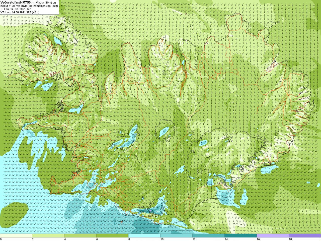321x241 pixels.
Task: Select the light green 2–4 m/s legend swatch
Action: click(x=48, y=236)
